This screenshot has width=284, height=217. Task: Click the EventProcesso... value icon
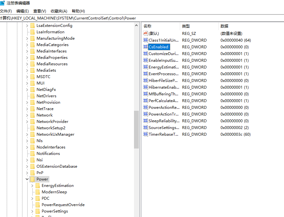tap(146, 74)
